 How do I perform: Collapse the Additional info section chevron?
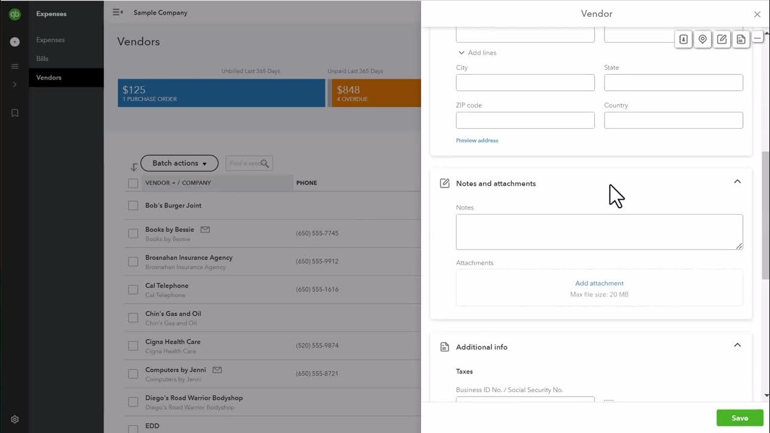[737, 345]
